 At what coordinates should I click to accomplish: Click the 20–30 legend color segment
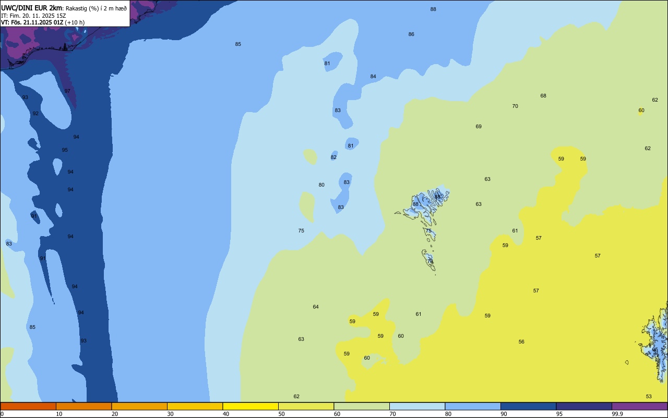point(139,406)
